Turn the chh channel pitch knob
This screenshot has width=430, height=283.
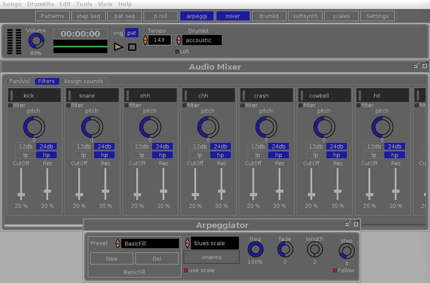pos(208,127)
